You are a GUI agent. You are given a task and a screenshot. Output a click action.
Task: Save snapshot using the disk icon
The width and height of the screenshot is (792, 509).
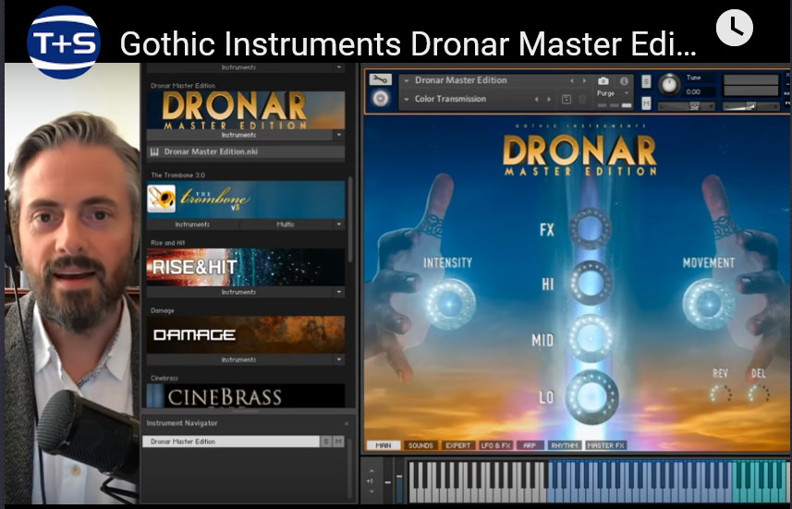[567, 100]
